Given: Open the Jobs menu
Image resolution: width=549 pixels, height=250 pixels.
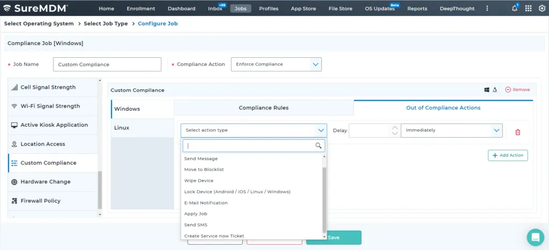Looking at the screenshot, I should click(241, 9).
